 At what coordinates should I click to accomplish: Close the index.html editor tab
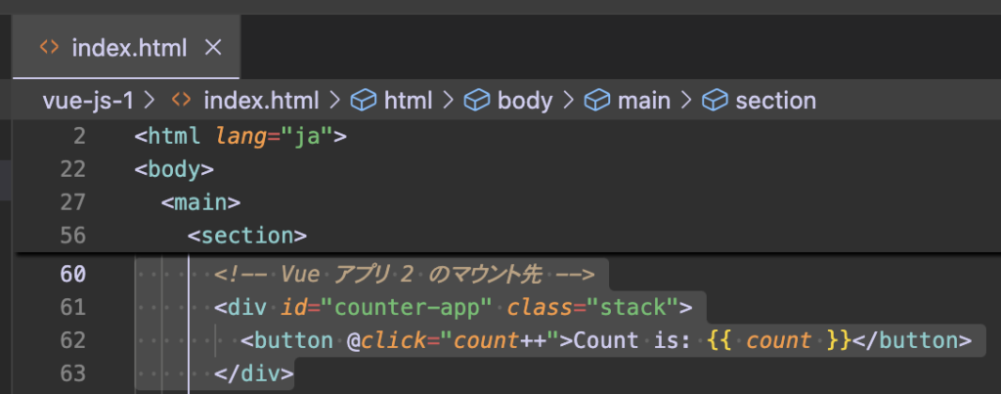[212, 47]
